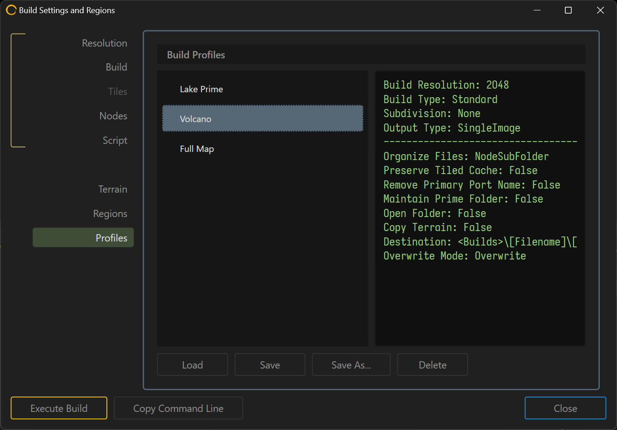Switch to the Build settings section

click(x=116, y=67)
